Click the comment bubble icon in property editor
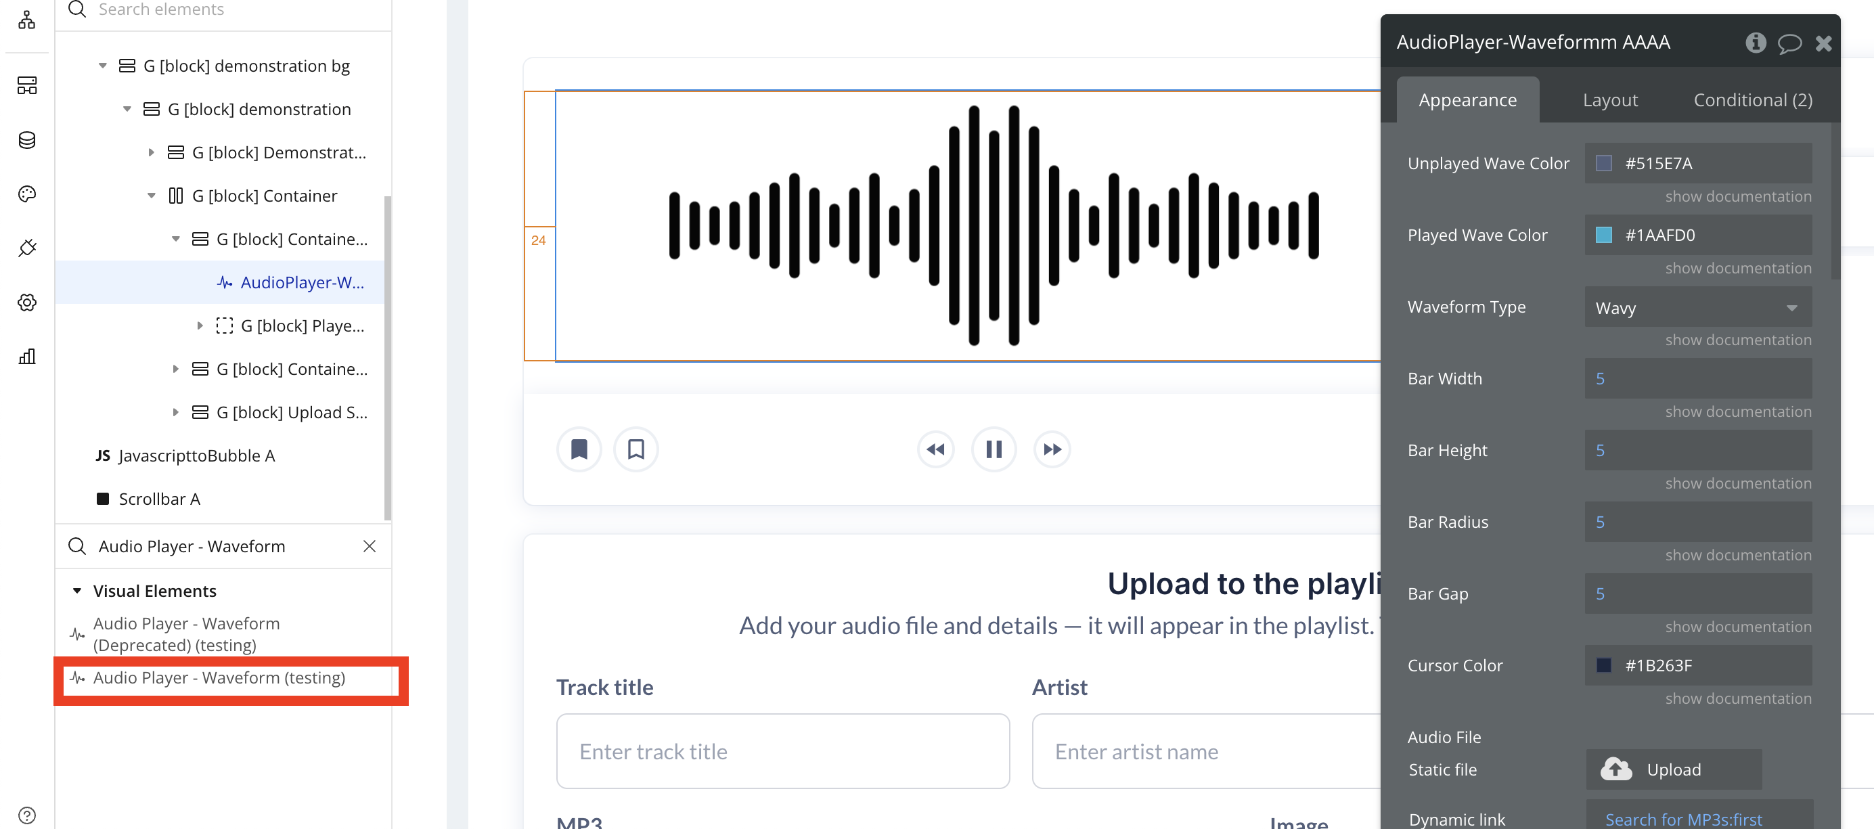The width and height of the screenshot is (1874, 829). click(x=1789, y=43)
